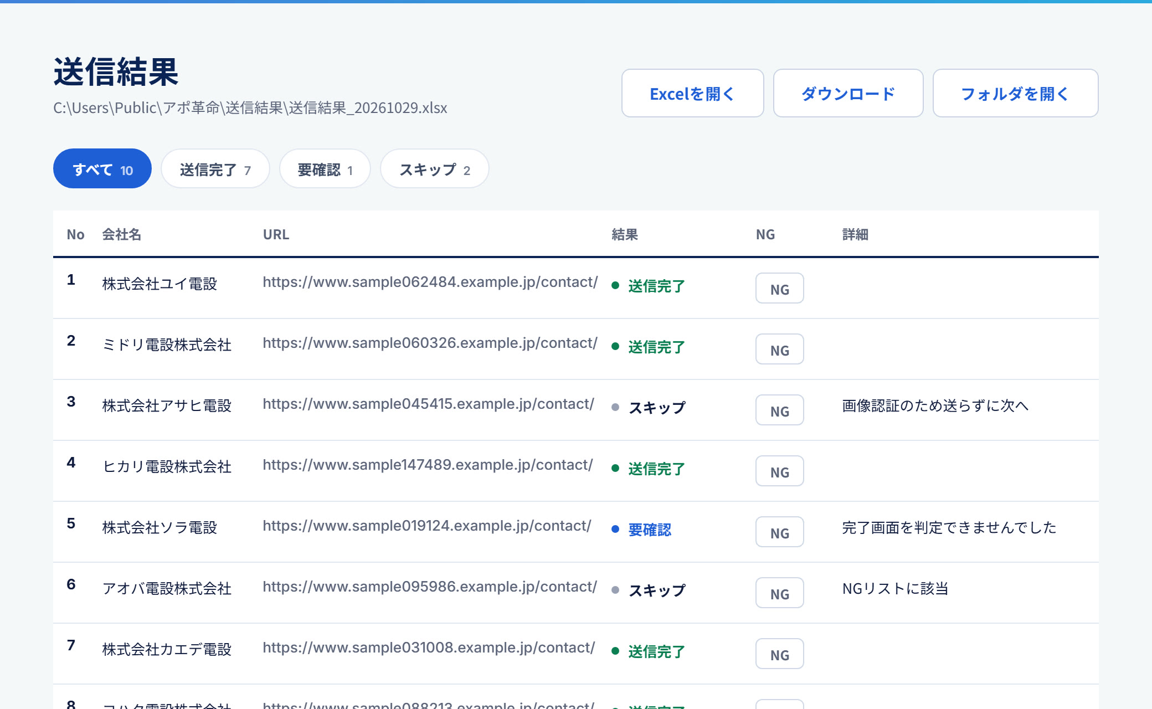Image resolution: width=1152 pixels, height=709 pixels.
Task: Open URL sample031008 contact link
Action: click(x=429, y=648)
